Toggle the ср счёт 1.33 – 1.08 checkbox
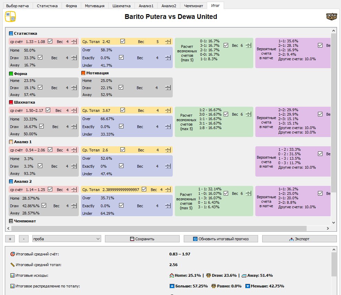 point(50,41)
